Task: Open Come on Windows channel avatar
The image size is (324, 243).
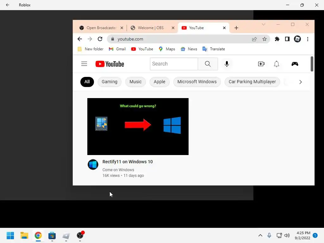Action: pyautogui.click(x=93, y=165)
